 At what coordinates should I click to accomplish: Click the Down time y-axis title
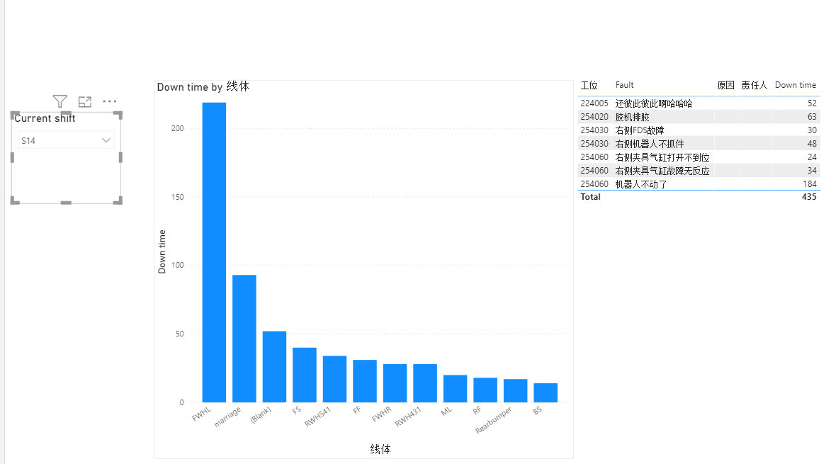[162, 251]
